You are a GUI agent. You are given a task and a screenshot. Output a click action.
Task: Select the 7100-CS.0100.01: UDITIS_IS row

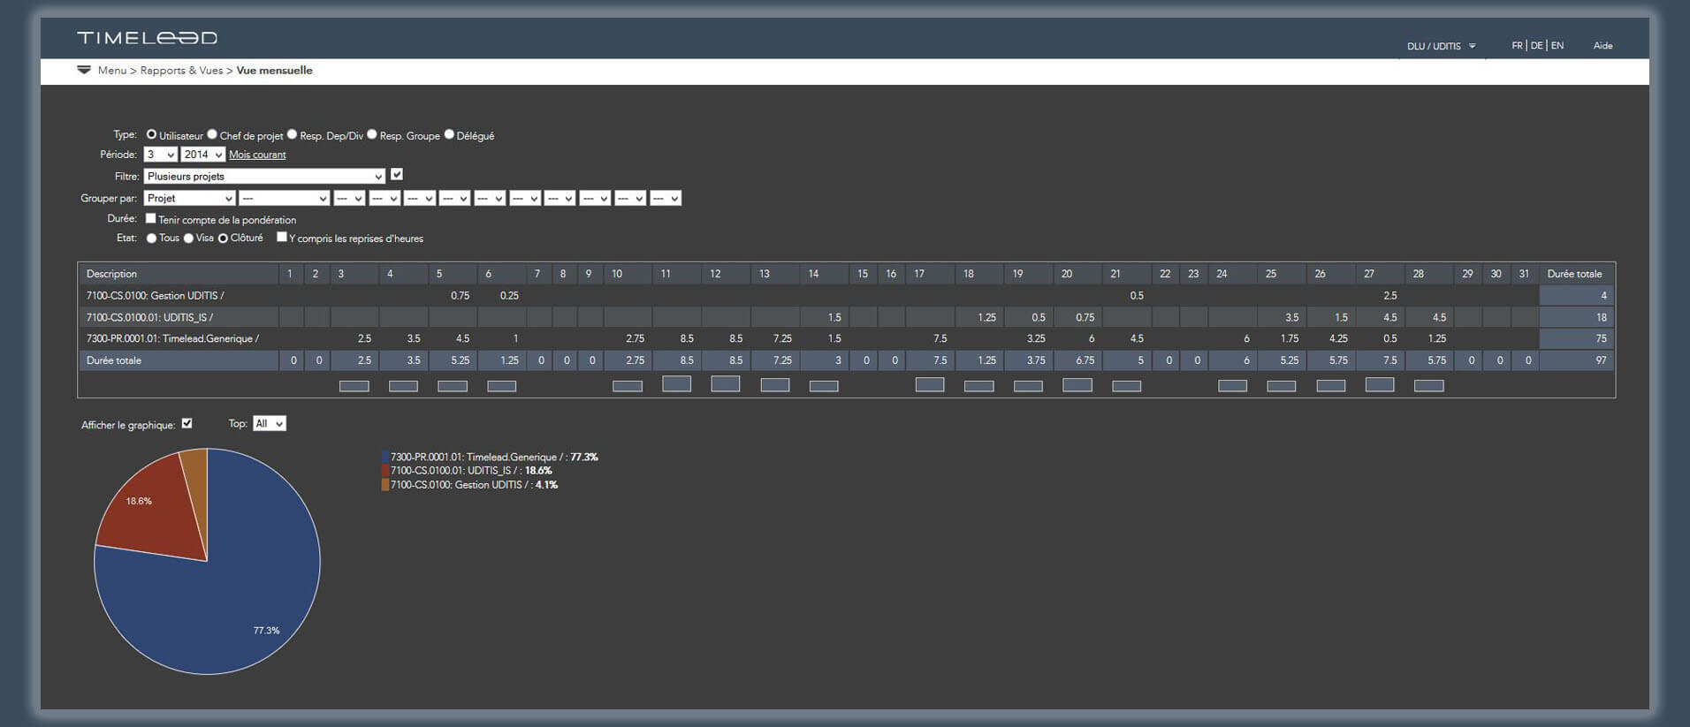pyautogui.click(x=846, y=317)
